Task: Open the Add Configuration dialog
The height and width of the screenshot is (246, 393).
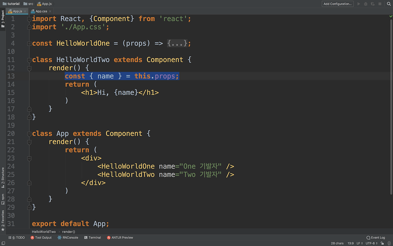Action: (x=337, y=4)
